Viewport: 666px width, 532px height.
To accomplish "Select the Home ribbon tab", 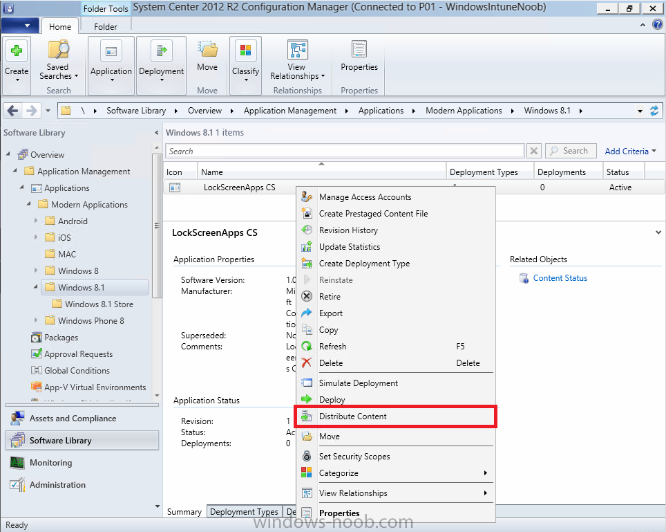I will 60,26.
